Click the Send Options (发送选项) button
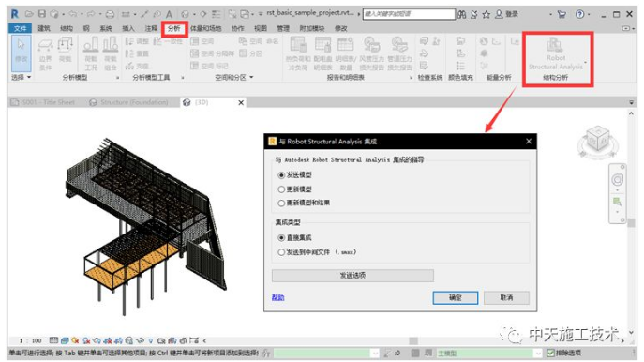The height and width of the screenshot is (362, 644). (x=352, y=276)
